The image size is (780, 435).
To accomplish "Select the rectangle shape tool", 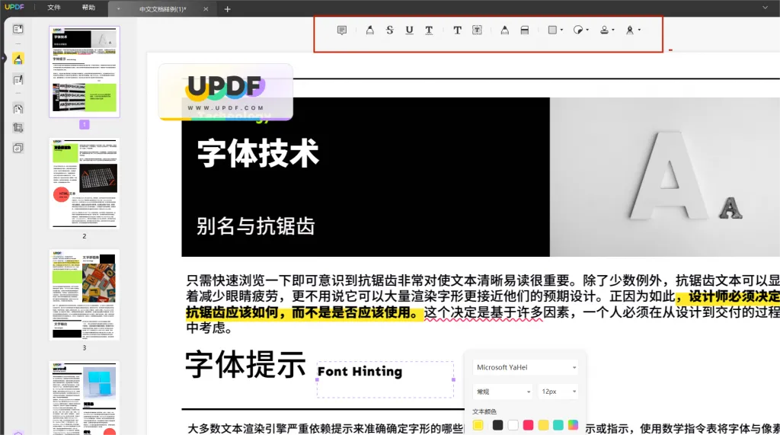I will (552, 30).
